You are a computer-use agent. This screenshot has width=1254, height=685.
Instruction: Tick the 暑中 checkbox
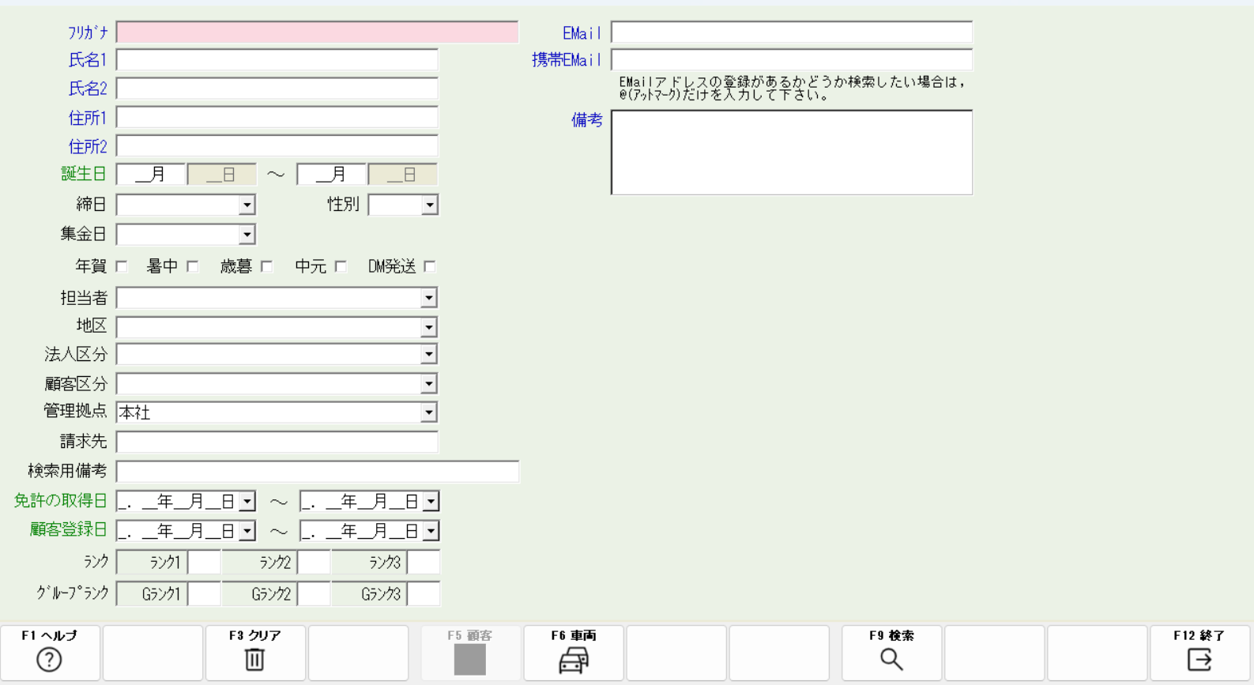tap(193, 266)
